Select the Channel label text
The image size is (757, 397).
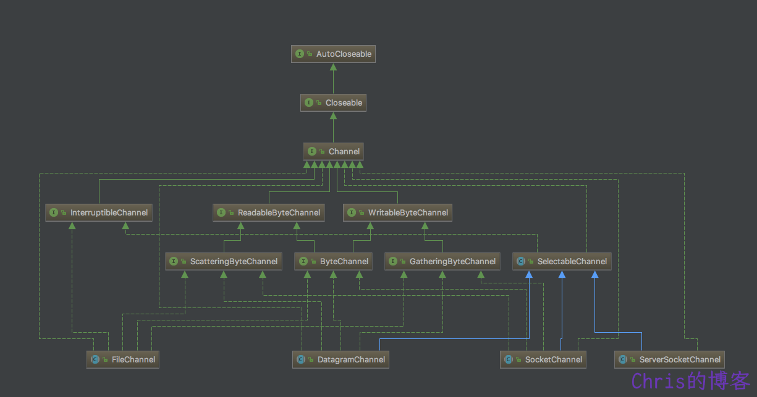[x=344, y=151]
